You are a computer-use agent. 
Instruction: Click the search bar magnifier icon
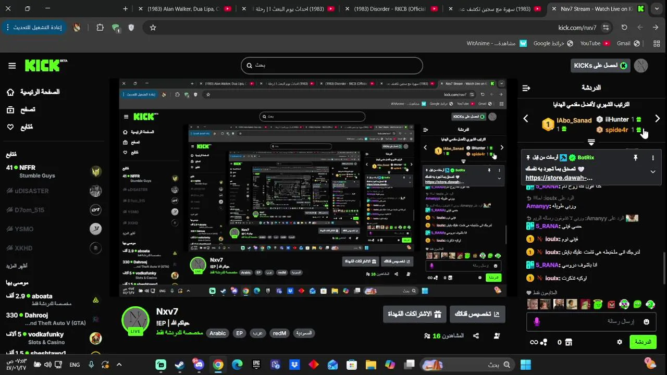(x=249, y=66)
